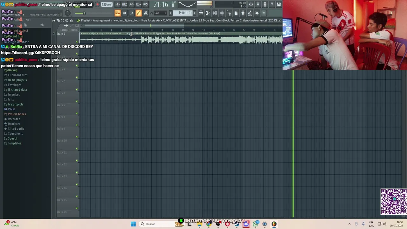
Task: Open the metronome toggle icon
Action: point(118,4)
